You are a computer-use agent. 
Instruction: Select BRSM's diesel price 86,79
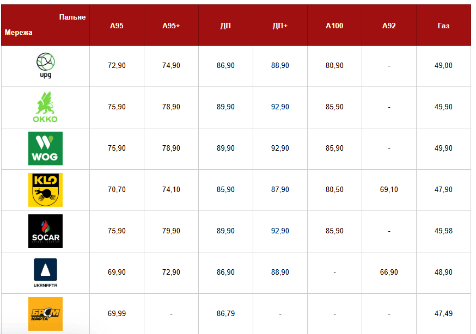[225, 314]
